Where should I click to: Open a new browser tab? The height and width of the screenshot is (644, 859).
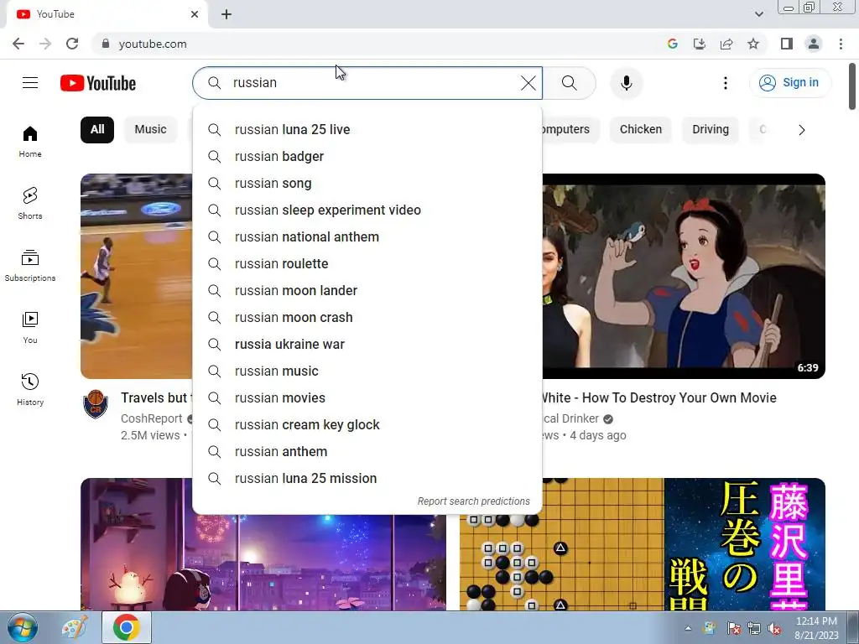click(226, 14)
